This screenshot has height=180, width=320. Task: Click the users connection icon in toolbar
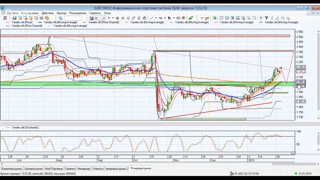(5, 18)
